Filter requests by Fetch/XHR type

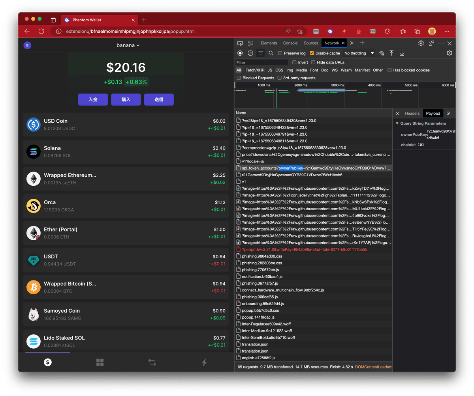(255, 70)
